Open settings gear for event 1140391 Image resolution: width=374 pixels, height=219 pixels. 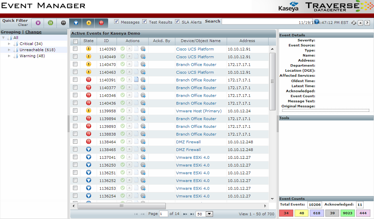pyautogui.click(x=143, y=80)
